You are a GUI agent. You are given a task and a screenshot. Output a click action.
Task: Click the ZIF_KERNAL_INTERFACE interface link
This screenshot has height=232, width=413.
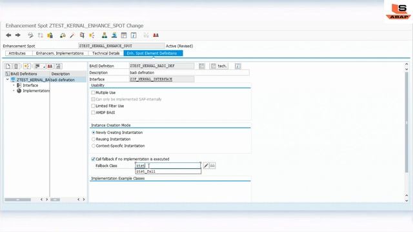coord(151,79)
